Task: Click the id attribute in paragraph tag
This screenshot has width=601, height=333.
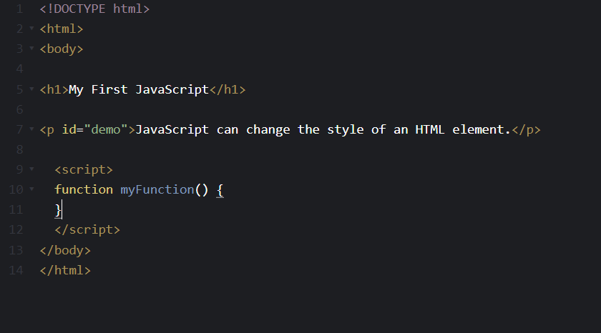Action: [69, 129]
